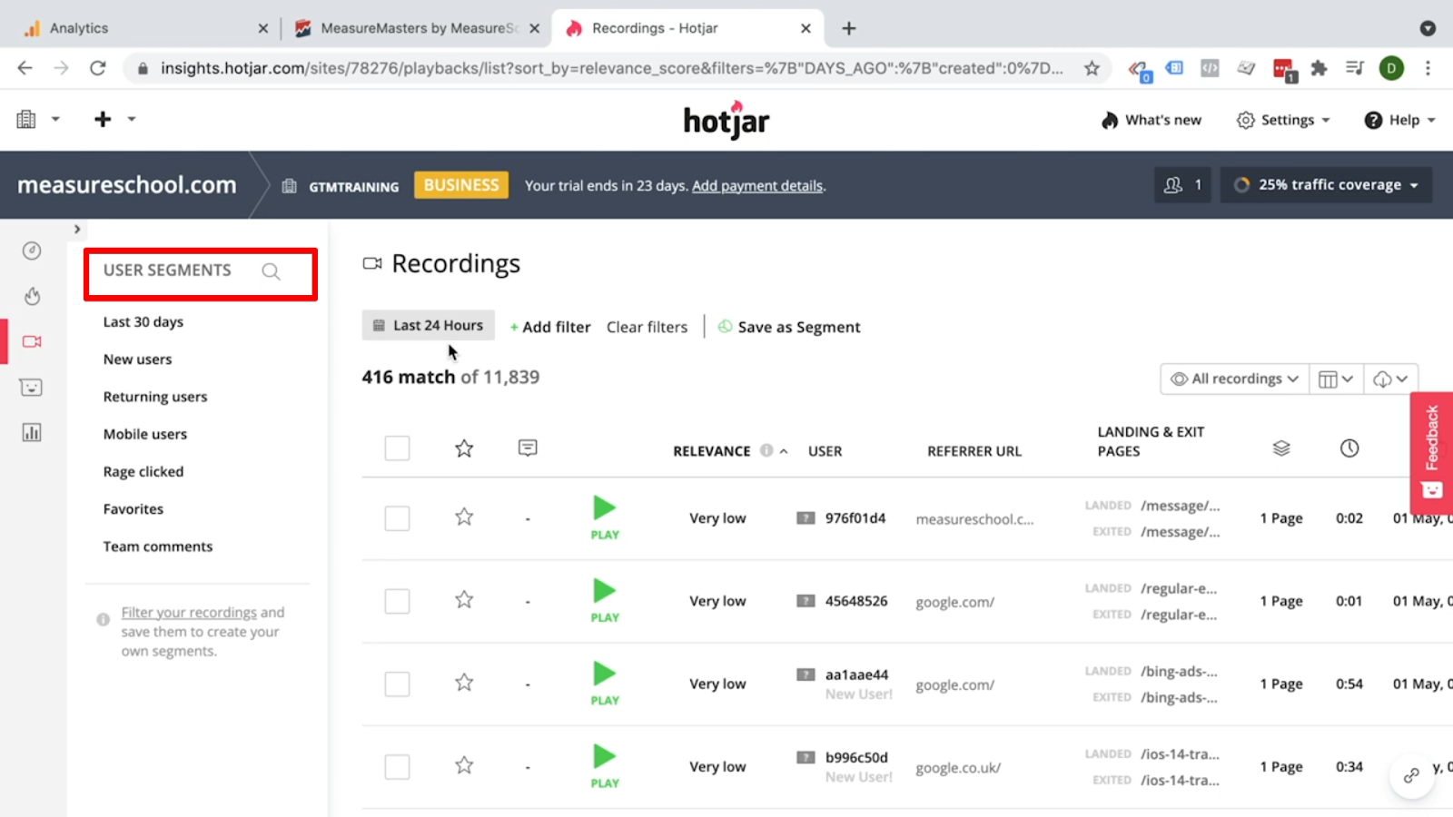Image resolution: width=1453 pixels, height=817 pixels.
Task: Sort by Relevance column
Action: (712, 451)
